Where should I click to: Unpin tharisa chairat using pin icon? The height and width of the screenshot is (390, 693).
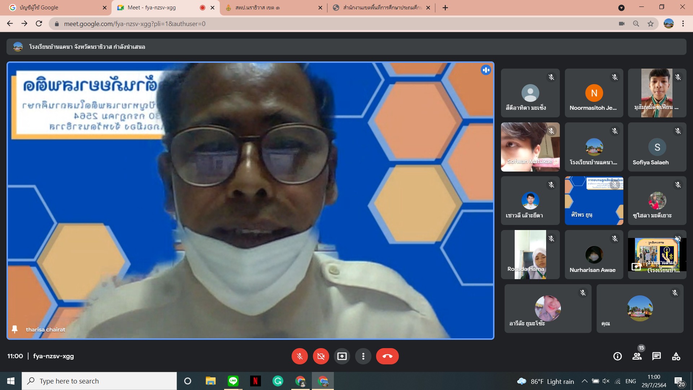click(x=15, y=329)
